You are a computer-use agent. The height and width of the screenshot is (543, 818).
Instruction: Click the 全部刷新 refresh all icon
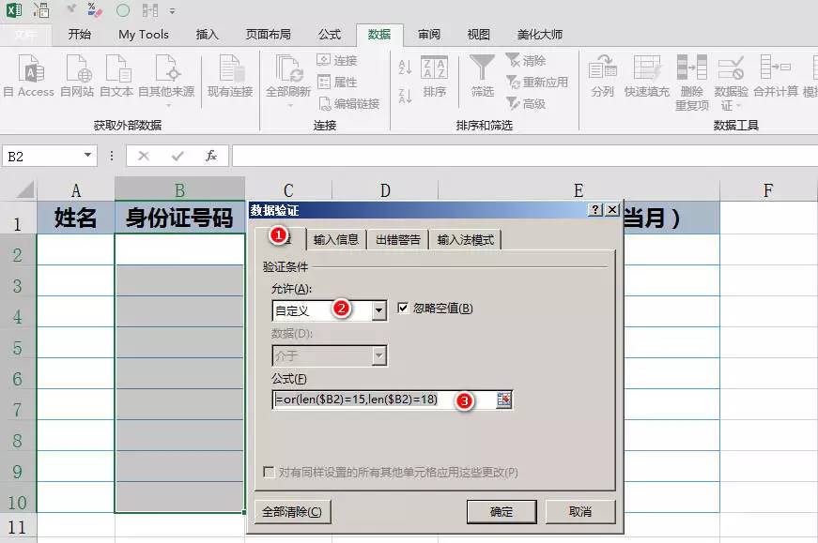(x=288, y=70)
